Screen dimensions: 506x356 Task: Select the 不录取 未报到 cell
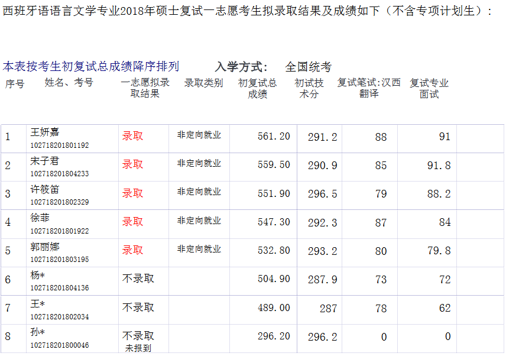[x=138, y=341]
